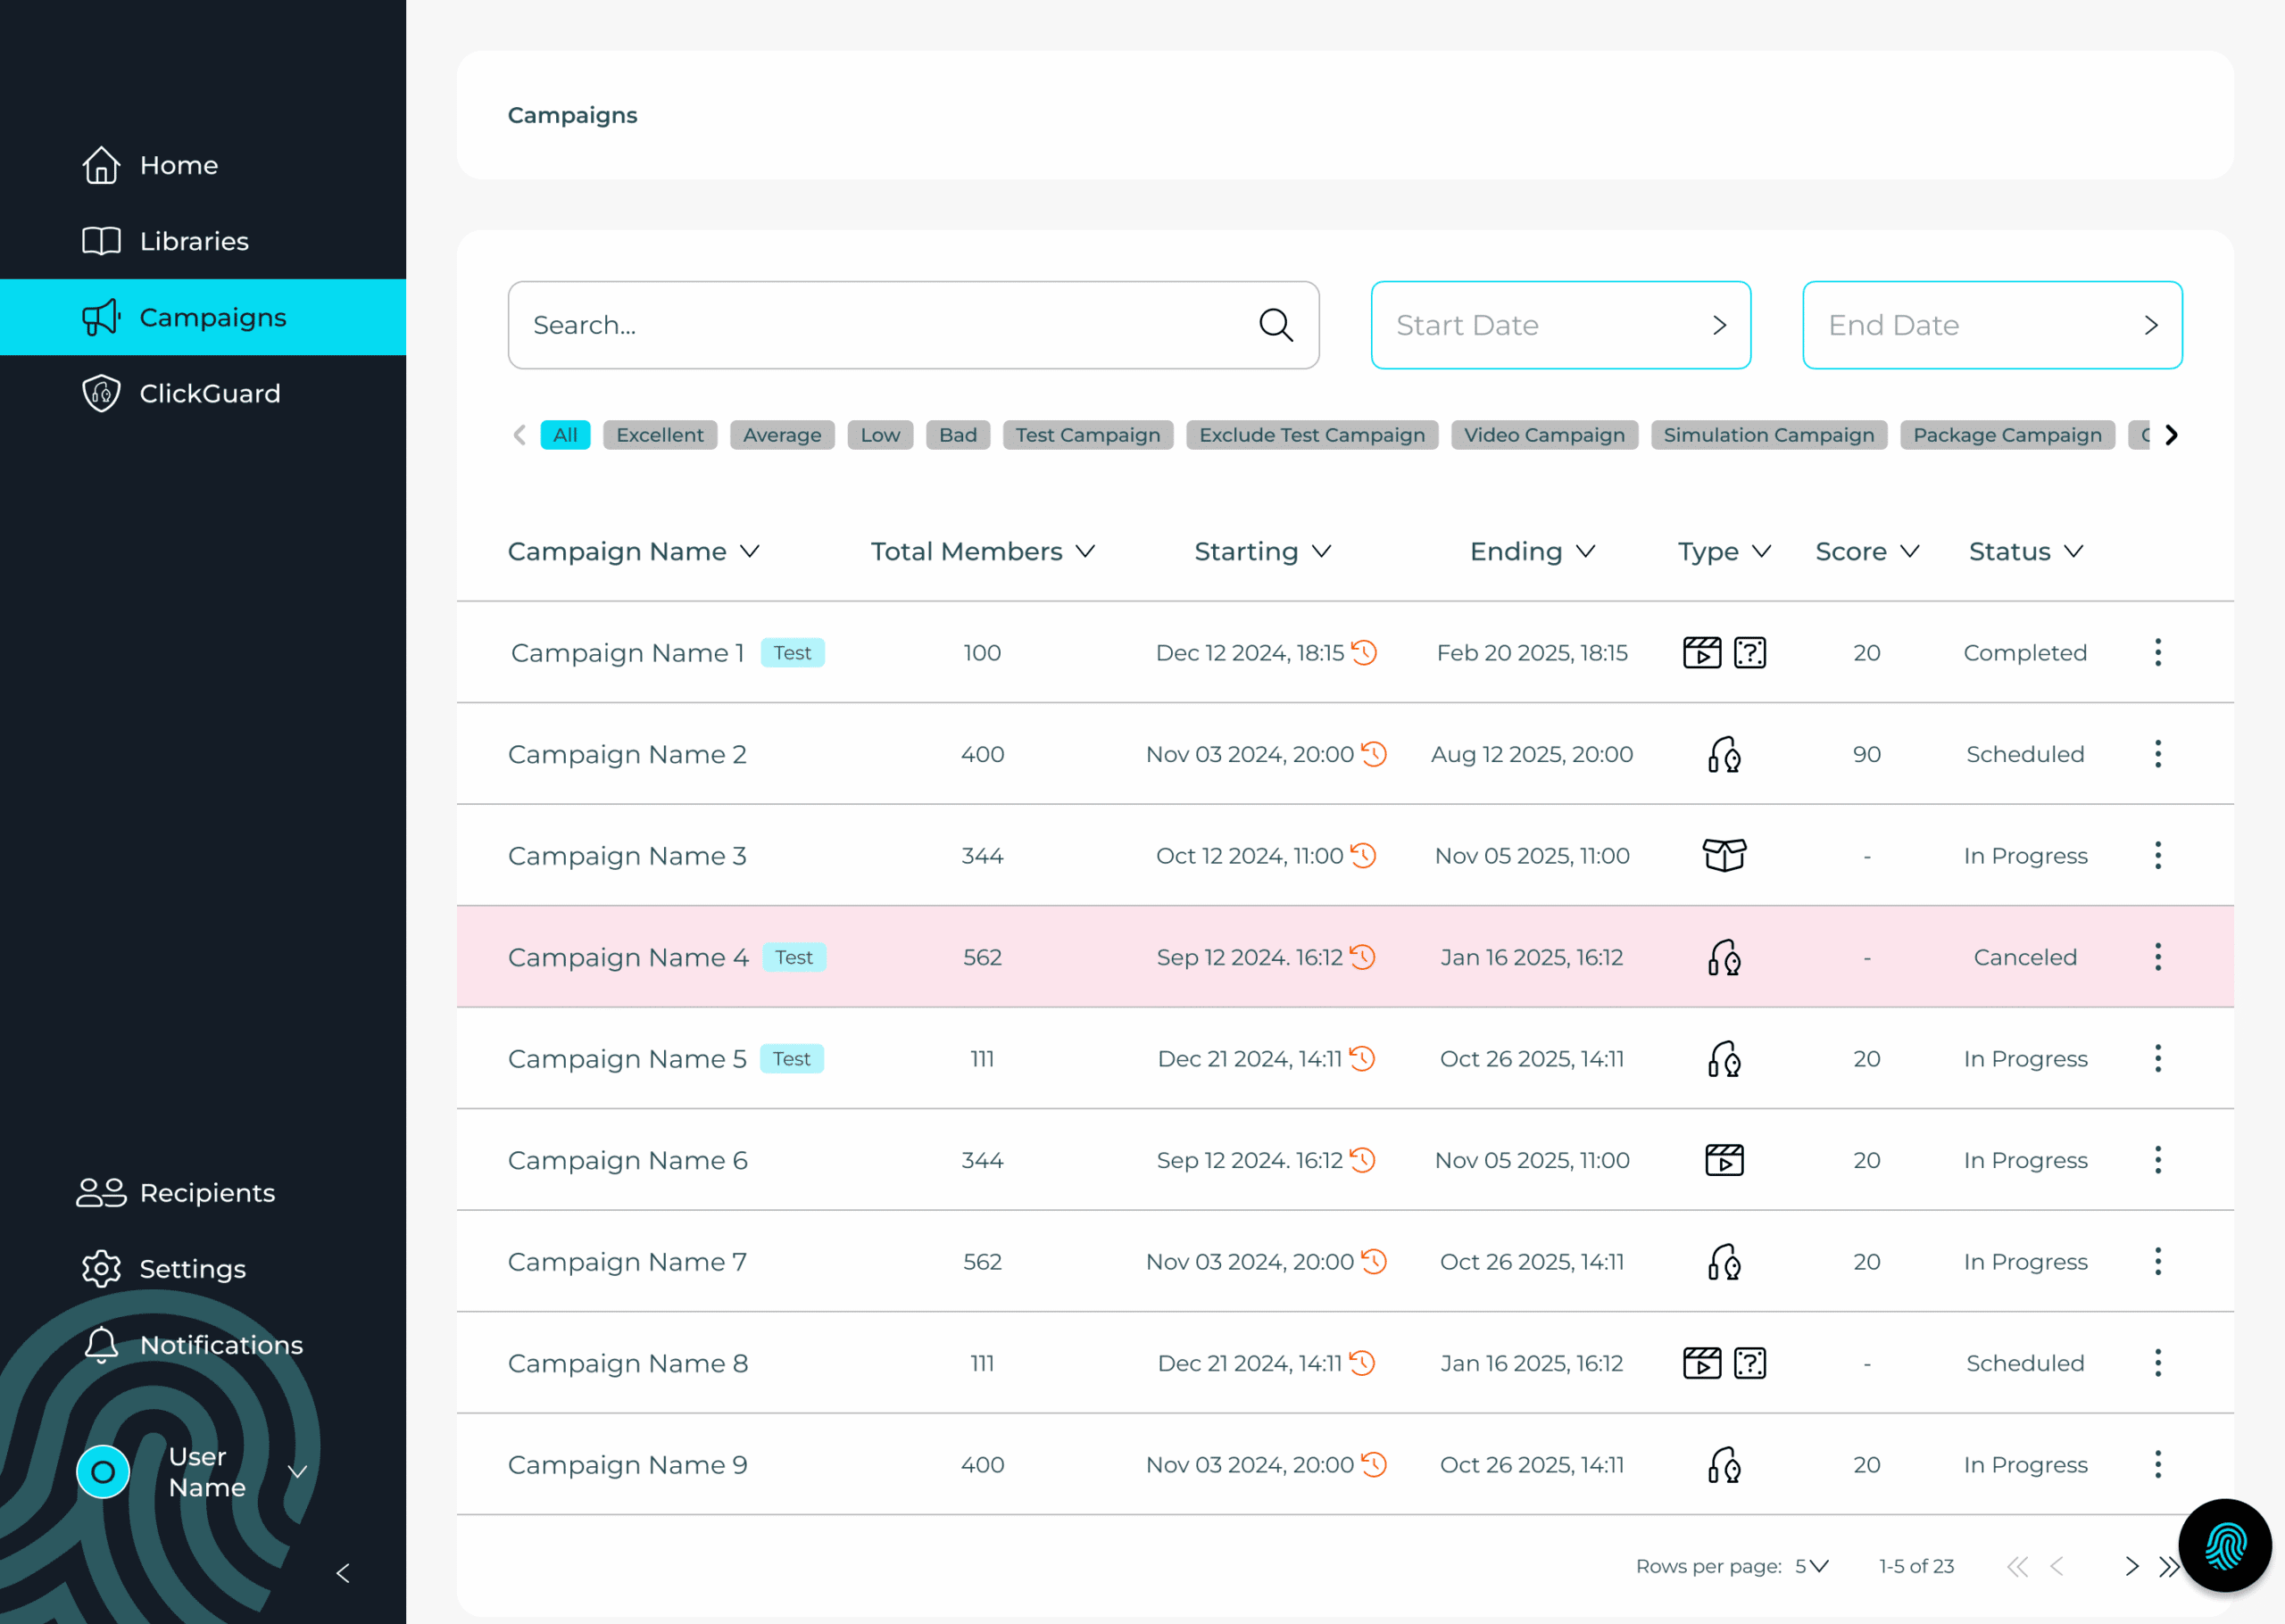Toggle the Video Campaign filter chip
Screen dimensions: 2285x1624
[x=1544, y=435]
